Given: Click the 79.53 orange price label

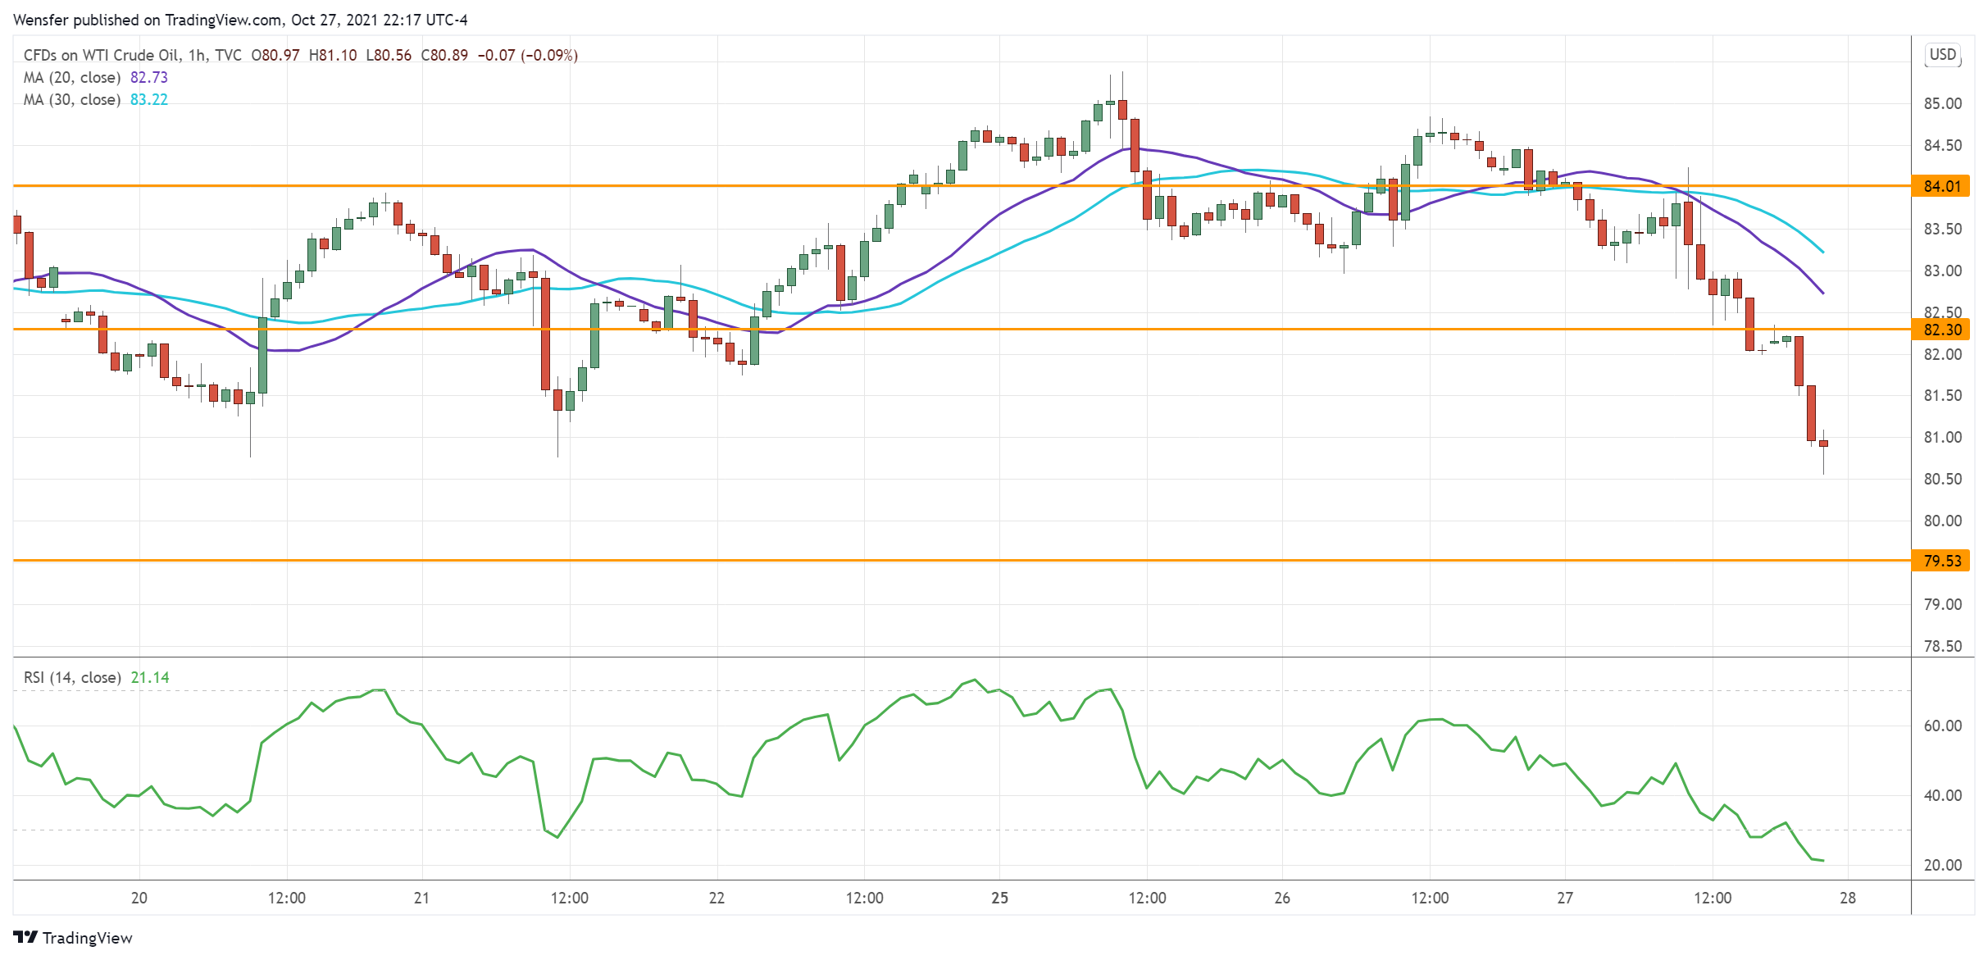Looking at the screenshot, I should click(x=1941, y=561).
